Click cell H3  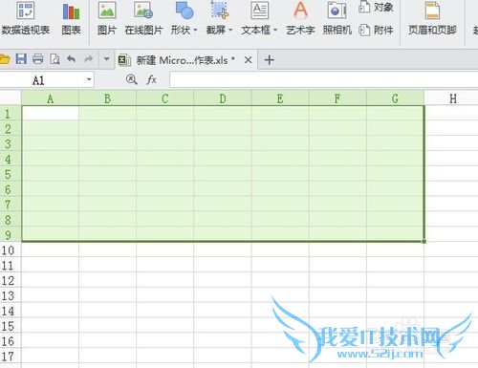(452, 143)
